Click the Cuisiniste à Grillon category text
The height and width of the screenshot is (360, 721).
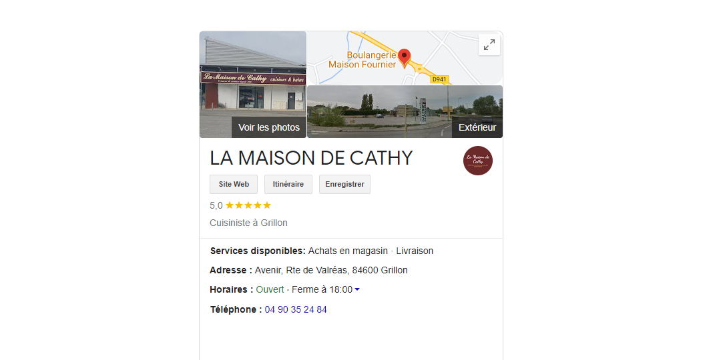[248, 223]
